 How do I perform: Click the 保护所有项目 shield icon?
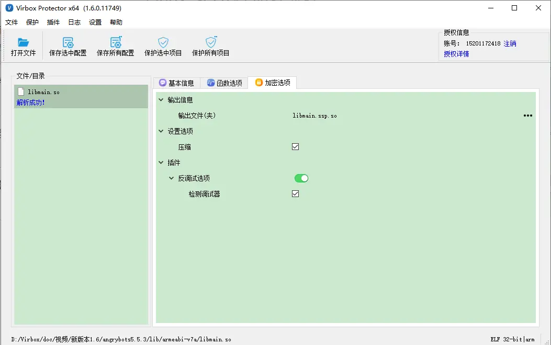click(211, 42)
